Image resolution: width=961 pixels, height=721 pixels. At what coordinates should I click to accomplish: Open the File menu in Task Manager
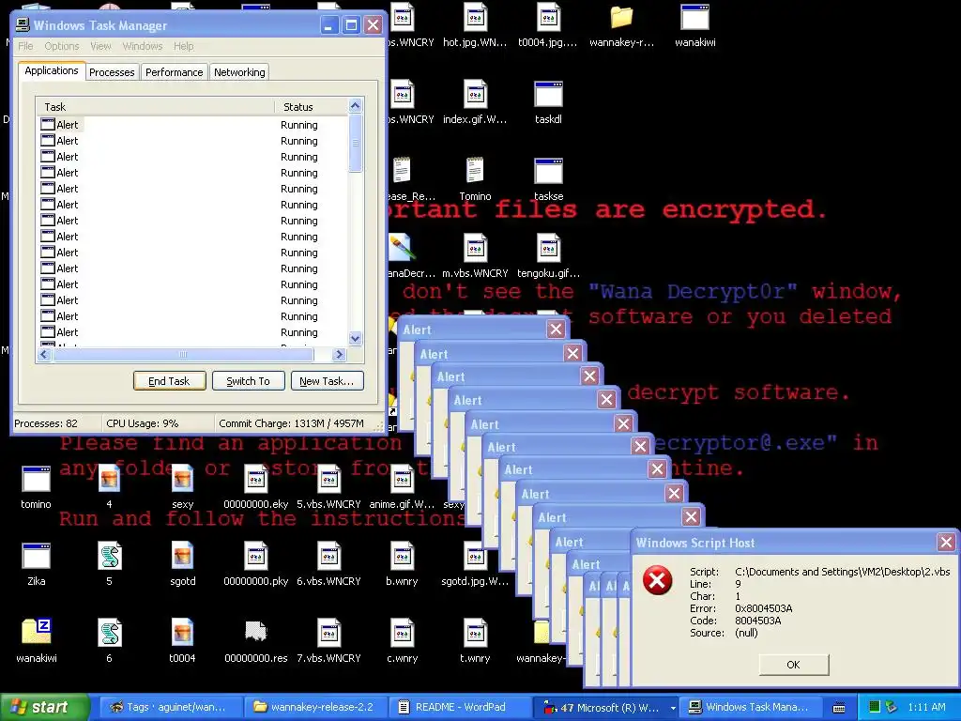[x=25, y=46]
